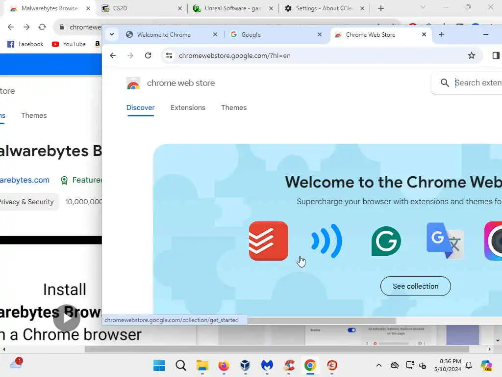This screenshot has width=502, height=377.
Task: Open the side panel icon in front Chrome
Action: [496, 55]
